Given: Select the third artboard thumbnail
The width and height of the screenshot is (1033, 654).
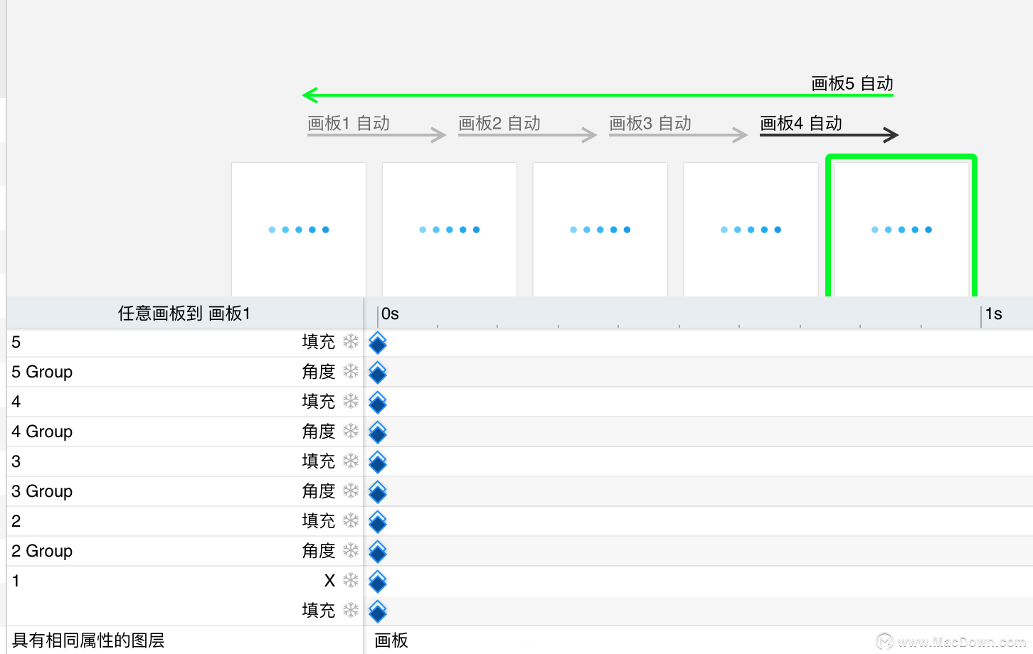Looking at the screenshot, I should coord(600,230).
